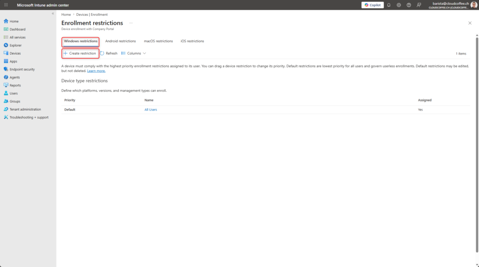
Task: Click Create restriction button
Action: (80, 53)
